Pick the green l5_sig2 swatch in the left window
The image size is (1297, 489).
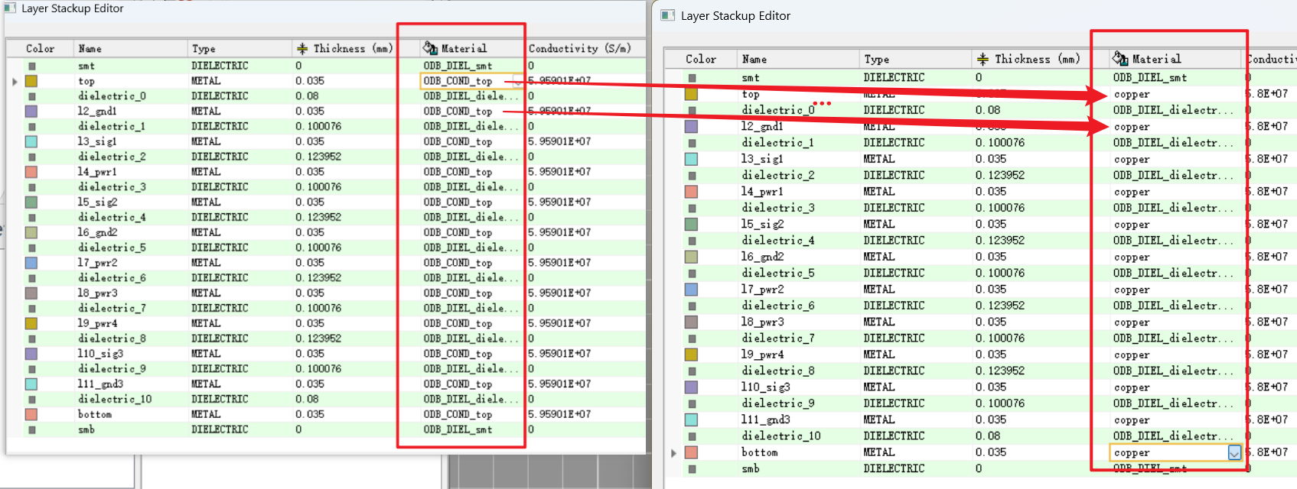tap(31, 202)
